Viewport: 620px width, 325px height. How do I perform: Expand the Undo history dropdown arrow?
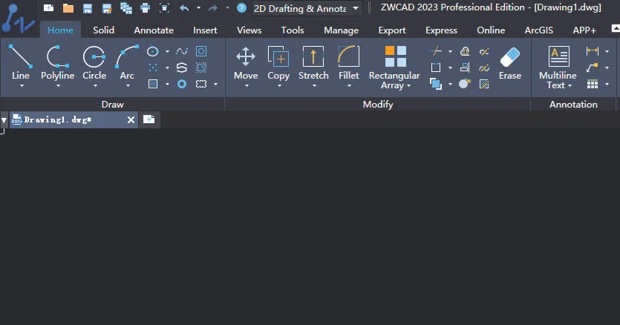(198, 8)
